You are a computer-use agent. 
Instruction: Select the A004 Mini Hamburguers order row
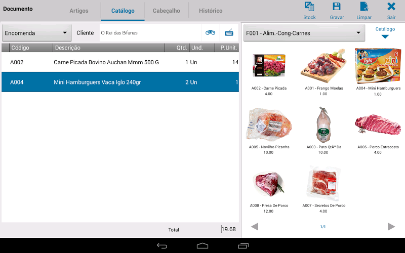coord(120,82)
